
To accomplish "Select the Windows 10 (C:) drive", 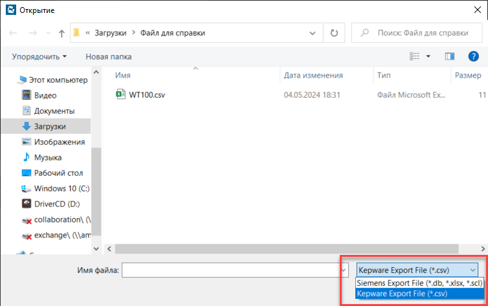I will pyautogui.click(x=56, y=189).
